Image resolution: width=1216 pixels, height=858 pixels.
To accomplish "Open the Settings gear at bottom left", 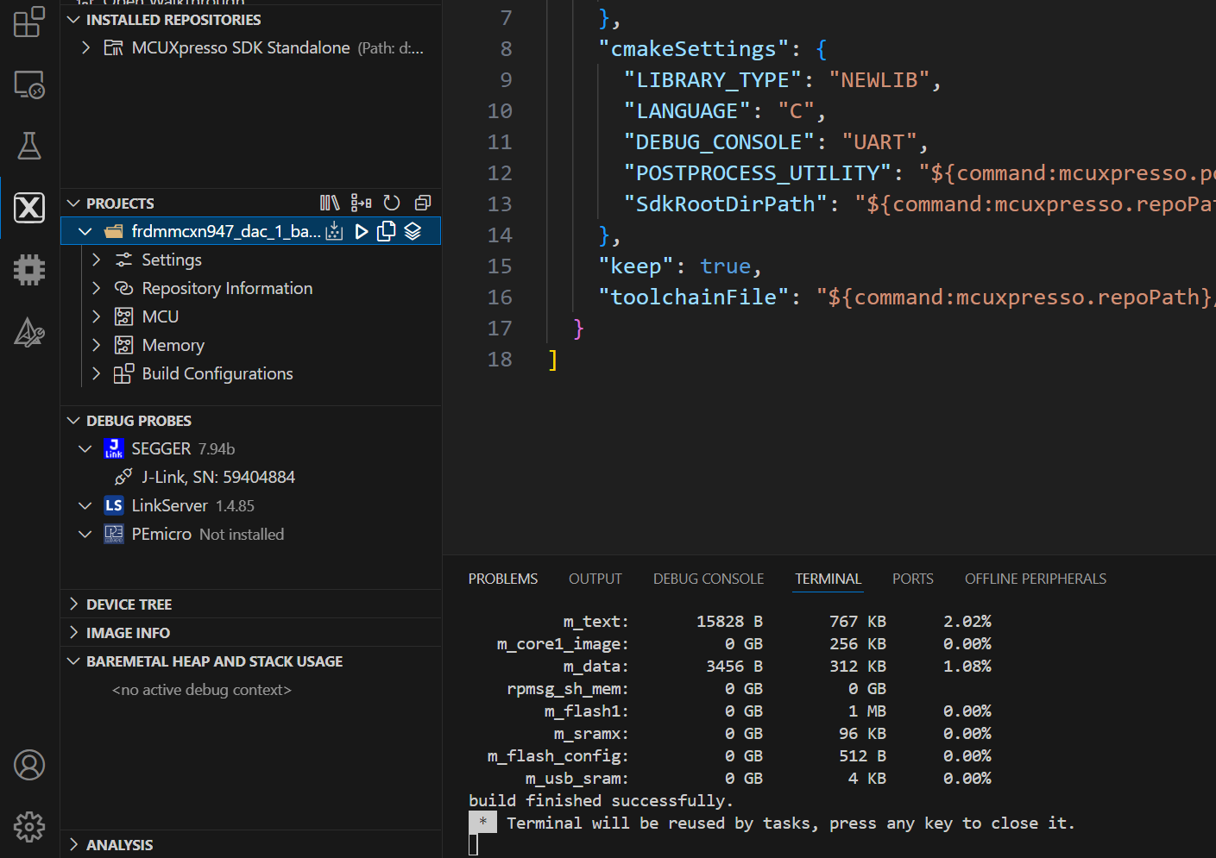I will pos(29,826).
